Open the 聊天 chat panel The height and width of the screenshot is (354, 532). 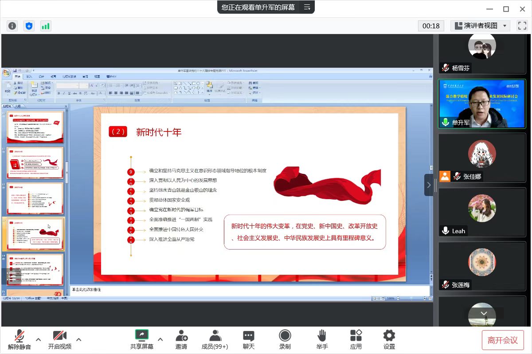[x=249, y=339]
